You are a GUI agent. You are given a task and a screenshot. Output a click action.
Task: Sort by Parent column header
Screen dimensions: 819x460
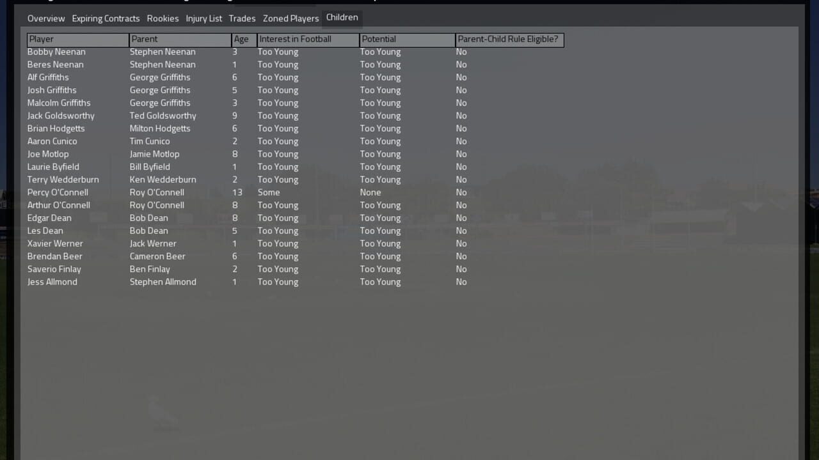180,40
